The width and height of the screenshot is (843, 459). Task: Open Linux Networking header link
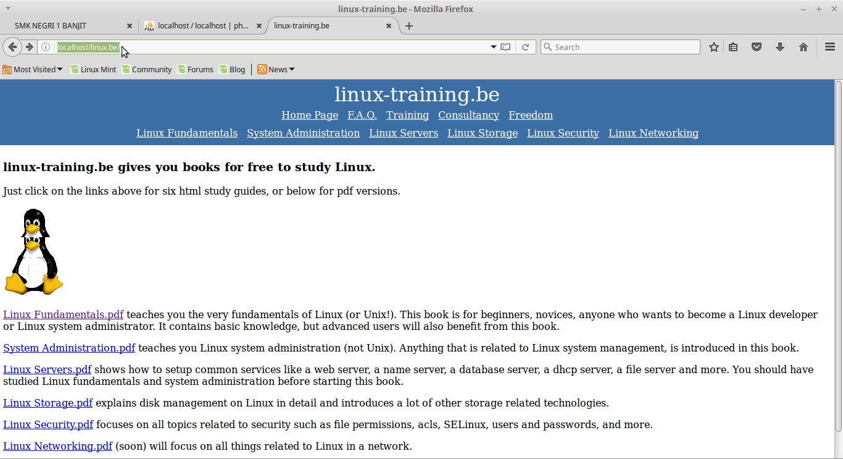[654, 133]
